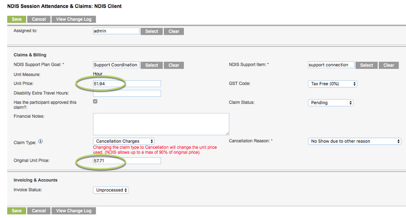The image size is (406, 218).
Task: Click the Original Unit Price field
Action: [x=127, y=161]
